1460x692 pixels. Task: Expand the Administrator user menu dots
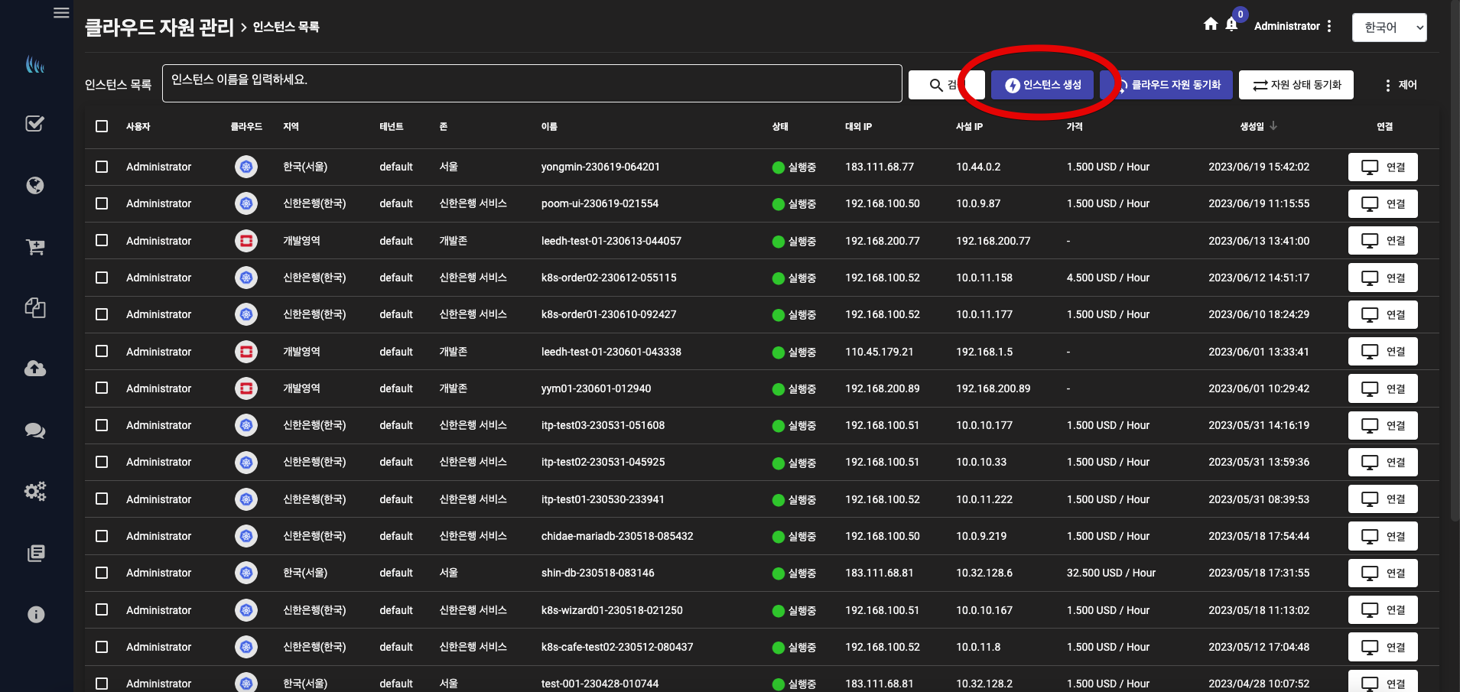point(1329,26)
